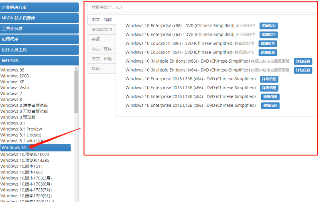Open Windows 8.1 Update in the list
The height and width of the screenshot is (202, 319).
coord(21,135)
